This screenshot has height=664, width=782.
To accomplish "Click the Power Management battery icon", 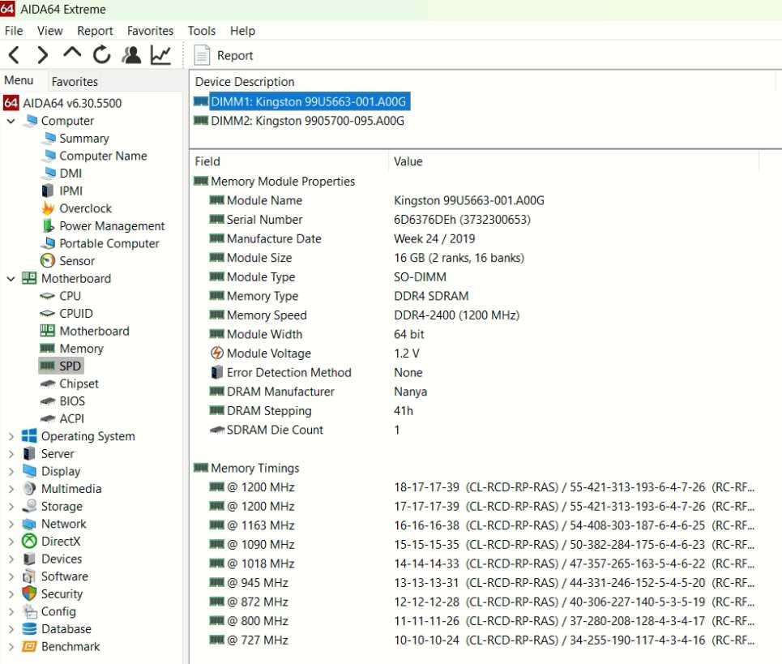I will click(x=48, y=226).
